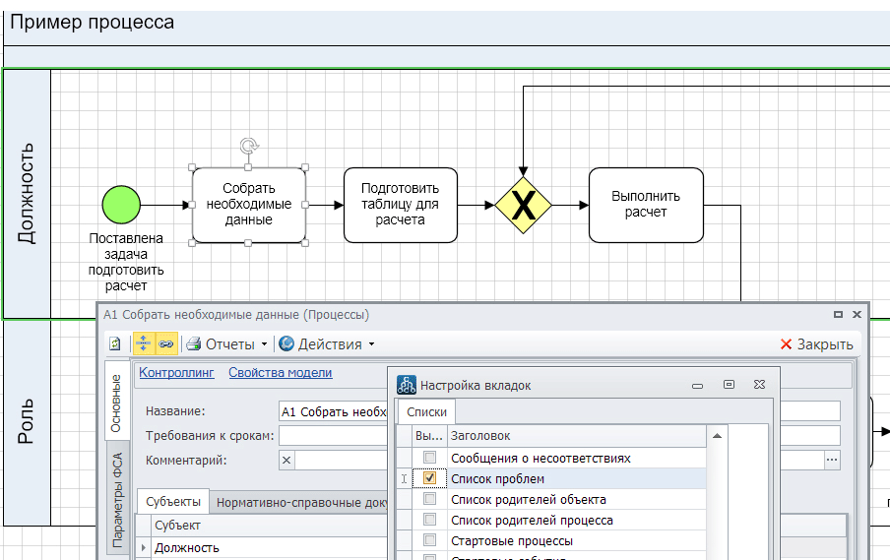Check the Сообщения о несоответствиях checkbox

[429, 458]
